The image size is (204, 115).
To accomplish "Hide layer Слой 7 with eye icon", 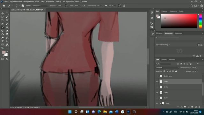I will pyautogui.click(x=157, y=103).
